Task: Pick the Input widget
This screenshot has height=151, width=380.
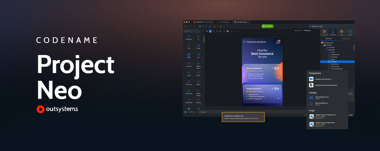Action: click(198, 74)
